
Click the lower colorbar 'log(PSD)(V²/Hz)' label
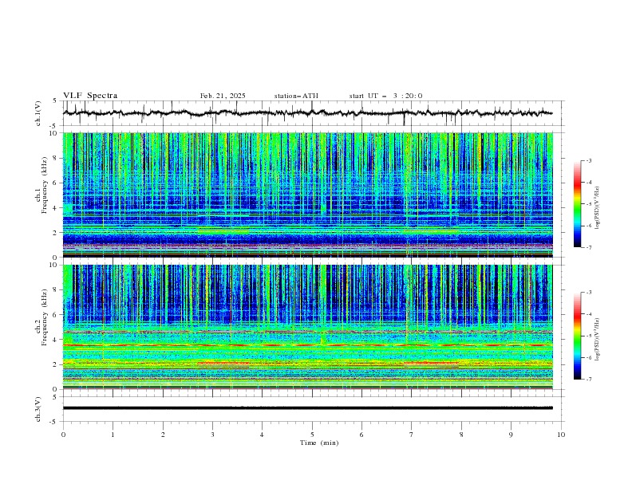click(x=598, y=339)
